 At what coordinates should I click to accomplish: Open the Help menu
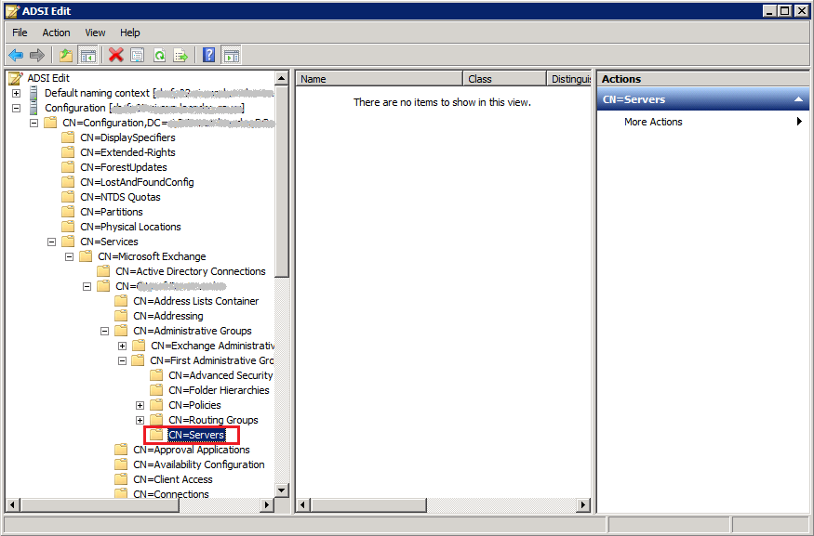pyautogui.click(x=130, y=33)
